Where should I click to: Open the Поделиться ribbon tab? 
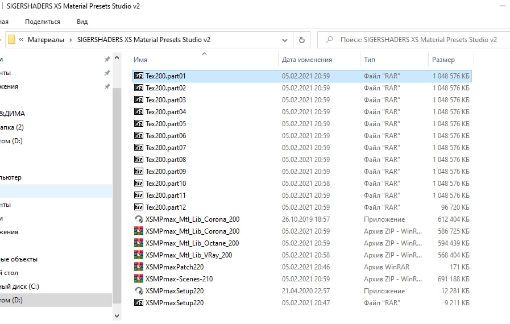(x=43, y=22)
